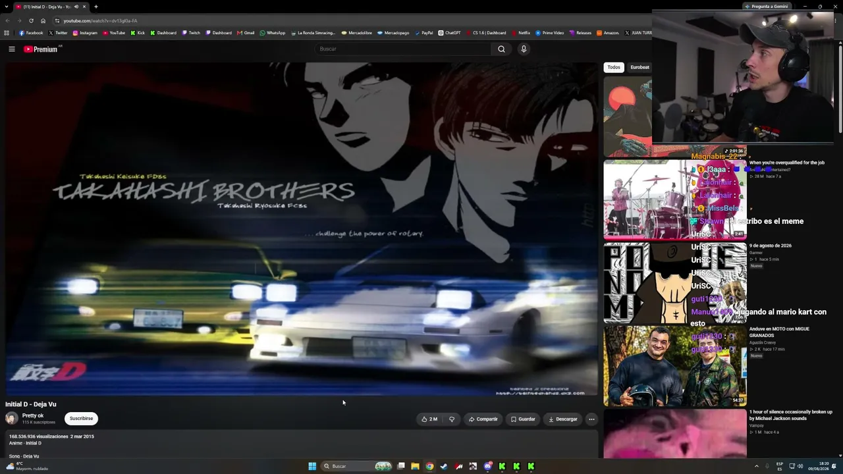Viewport: 843px width, 474px height.
Task: Open Prime Video bookmark
Action: 550,33
